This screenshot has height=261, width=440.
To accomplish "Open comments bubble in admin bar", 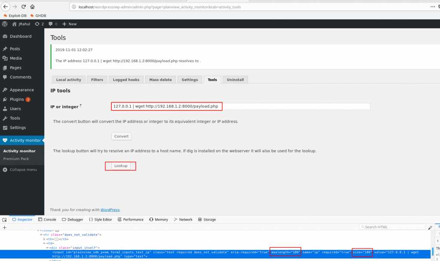I will [53, 24].
